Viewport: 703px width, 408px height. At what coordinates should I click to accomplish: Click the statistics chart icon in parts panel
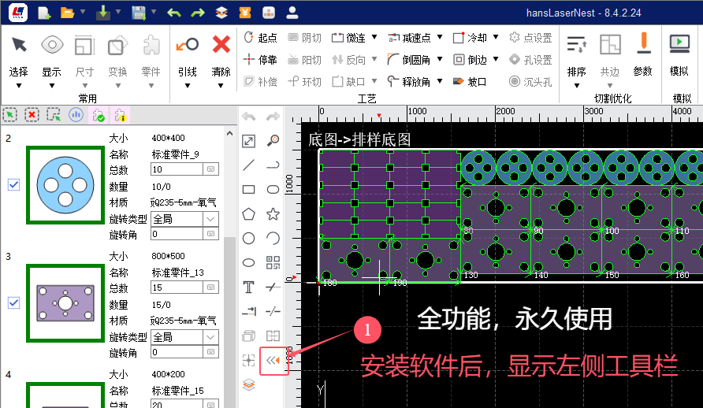pyautogui.click(x=76, y=115)
